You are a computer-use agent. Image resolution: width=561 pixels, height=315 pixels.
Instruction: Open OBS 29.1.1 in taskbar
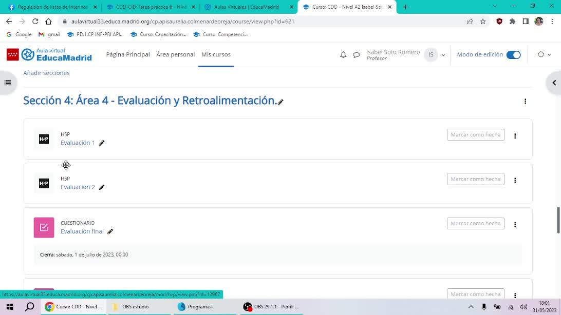pos(271,307)
